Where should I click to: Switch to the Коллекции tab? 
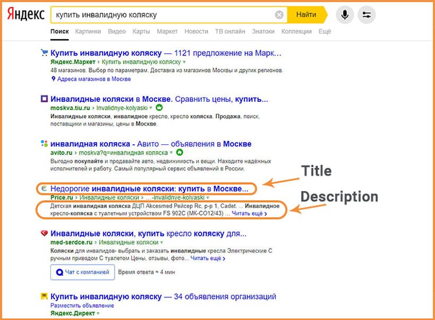tap(296, 31)
